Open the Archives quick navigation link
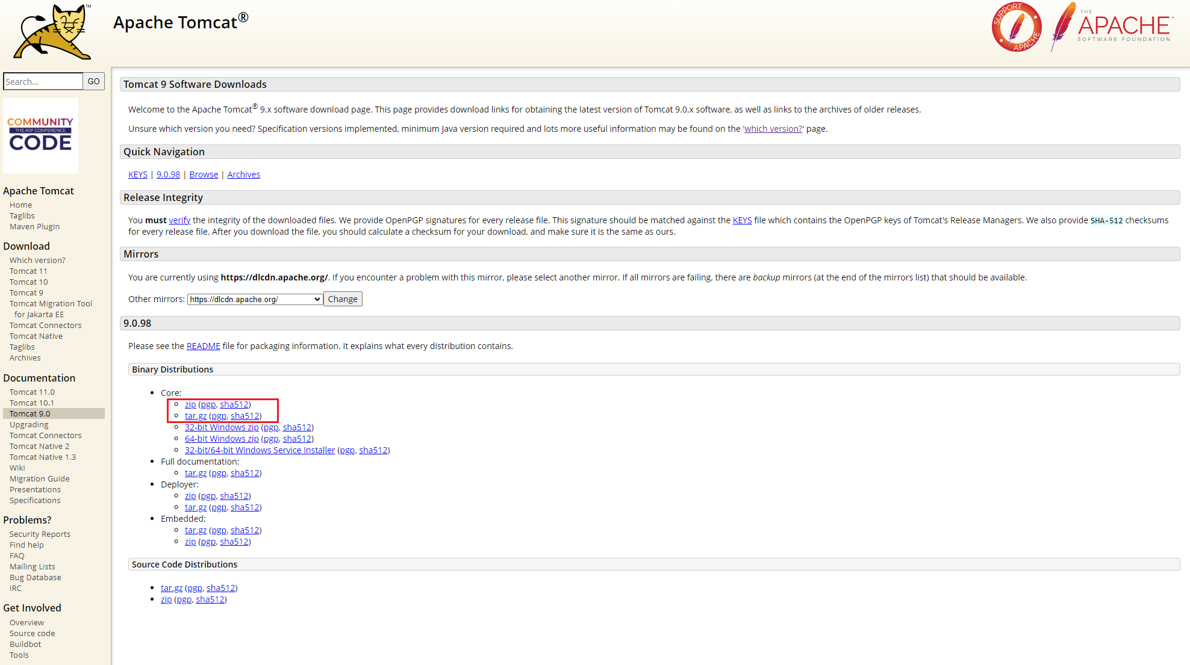Screen dimensions: 1190x665 243,175
